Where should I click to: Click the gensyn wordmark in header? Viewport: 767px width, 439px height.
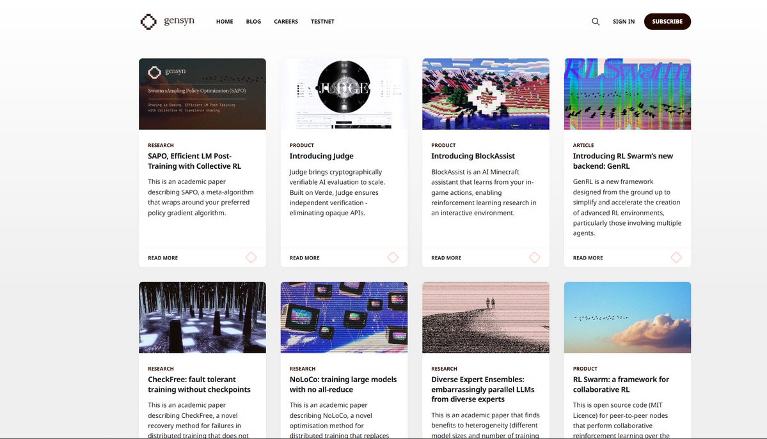pyautogui.click(x=179, y=21)
